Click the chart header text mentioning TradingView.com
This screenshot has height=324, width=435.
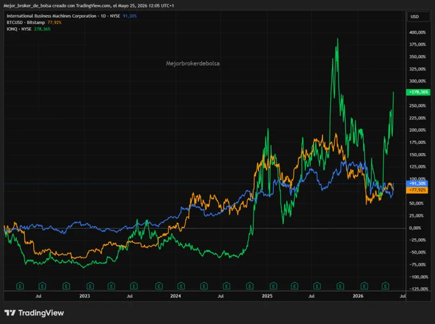[x=89, y=6]
